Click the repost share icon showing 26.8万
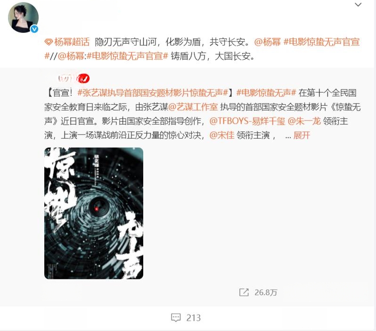The image size is (376, 331). [244, 292]
